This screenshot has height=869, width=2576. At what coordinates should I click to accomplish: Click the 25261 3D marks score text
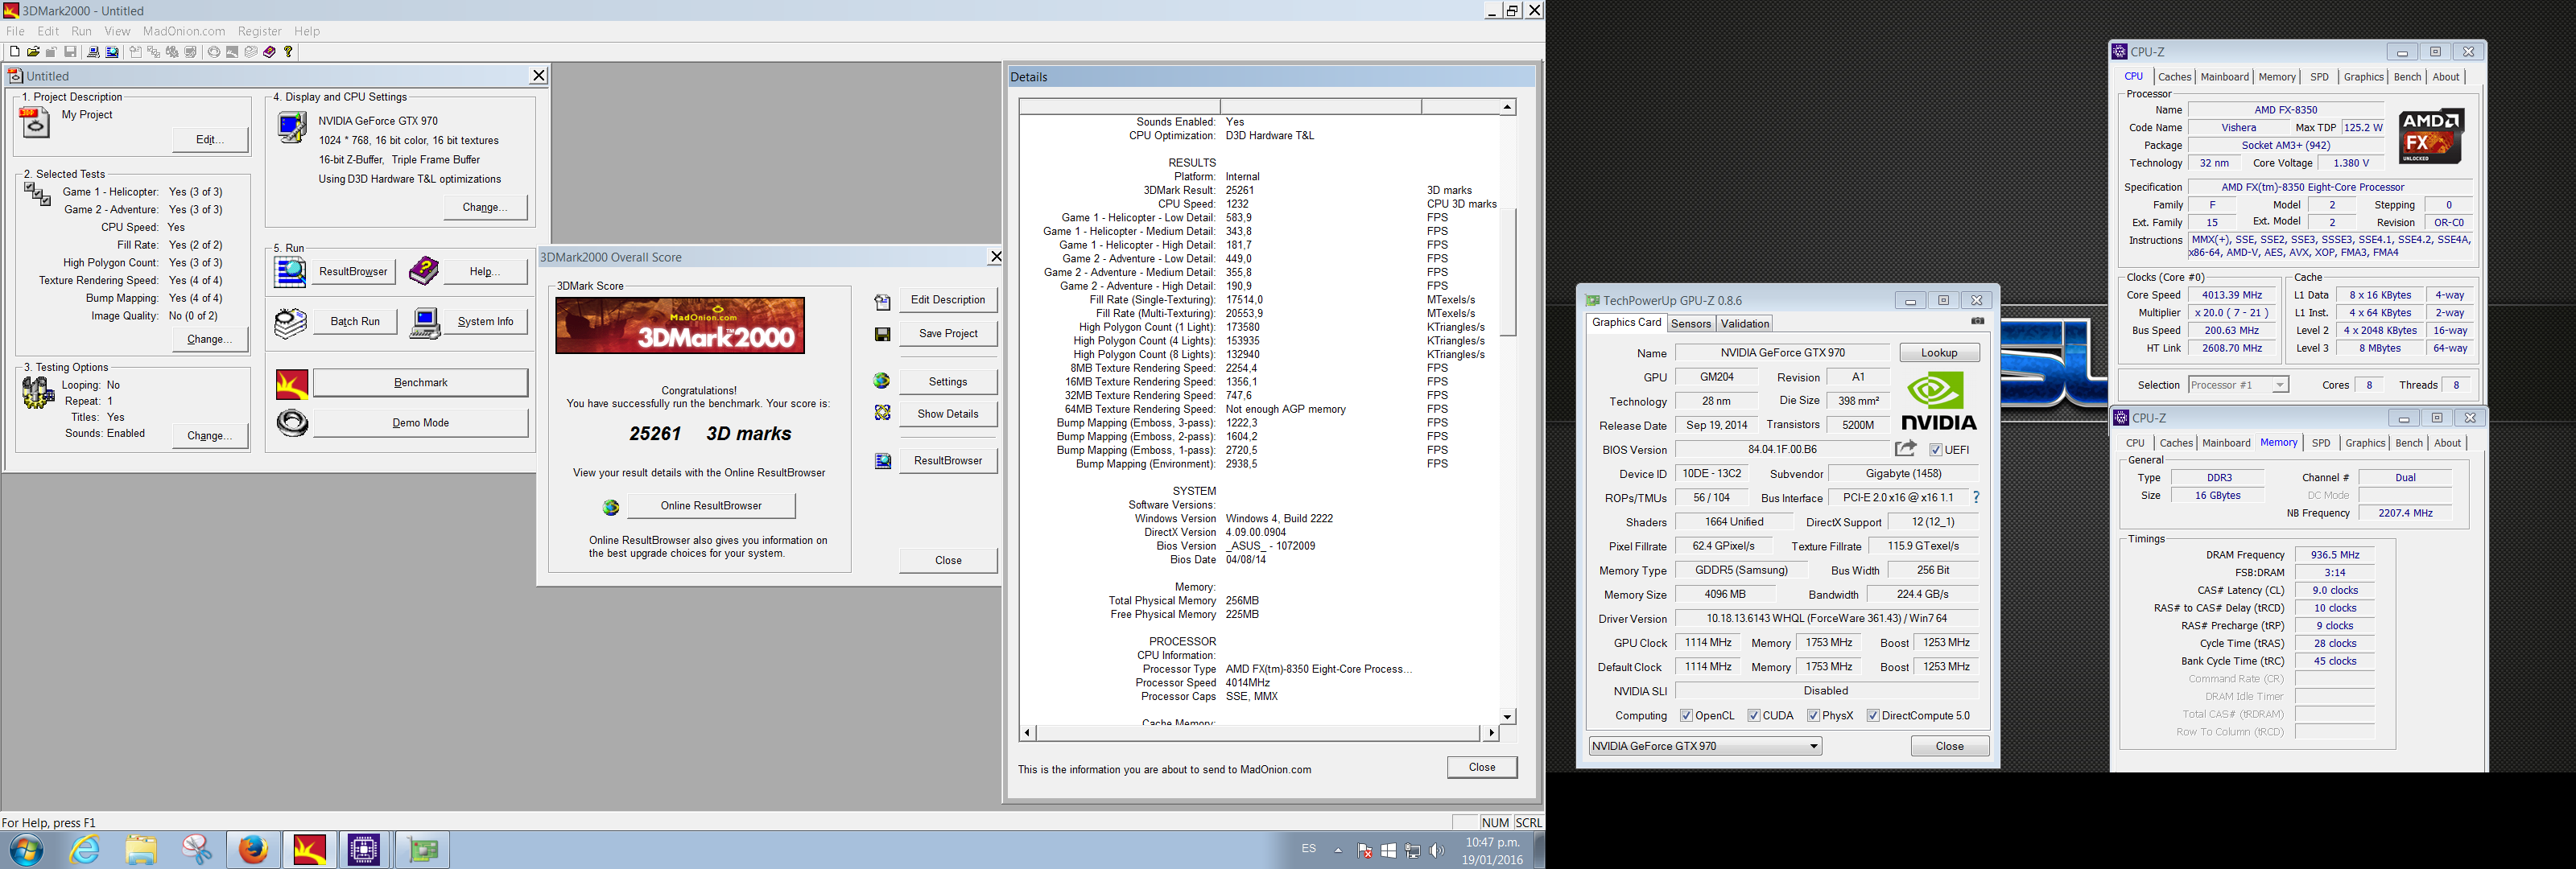click(710, 434)
